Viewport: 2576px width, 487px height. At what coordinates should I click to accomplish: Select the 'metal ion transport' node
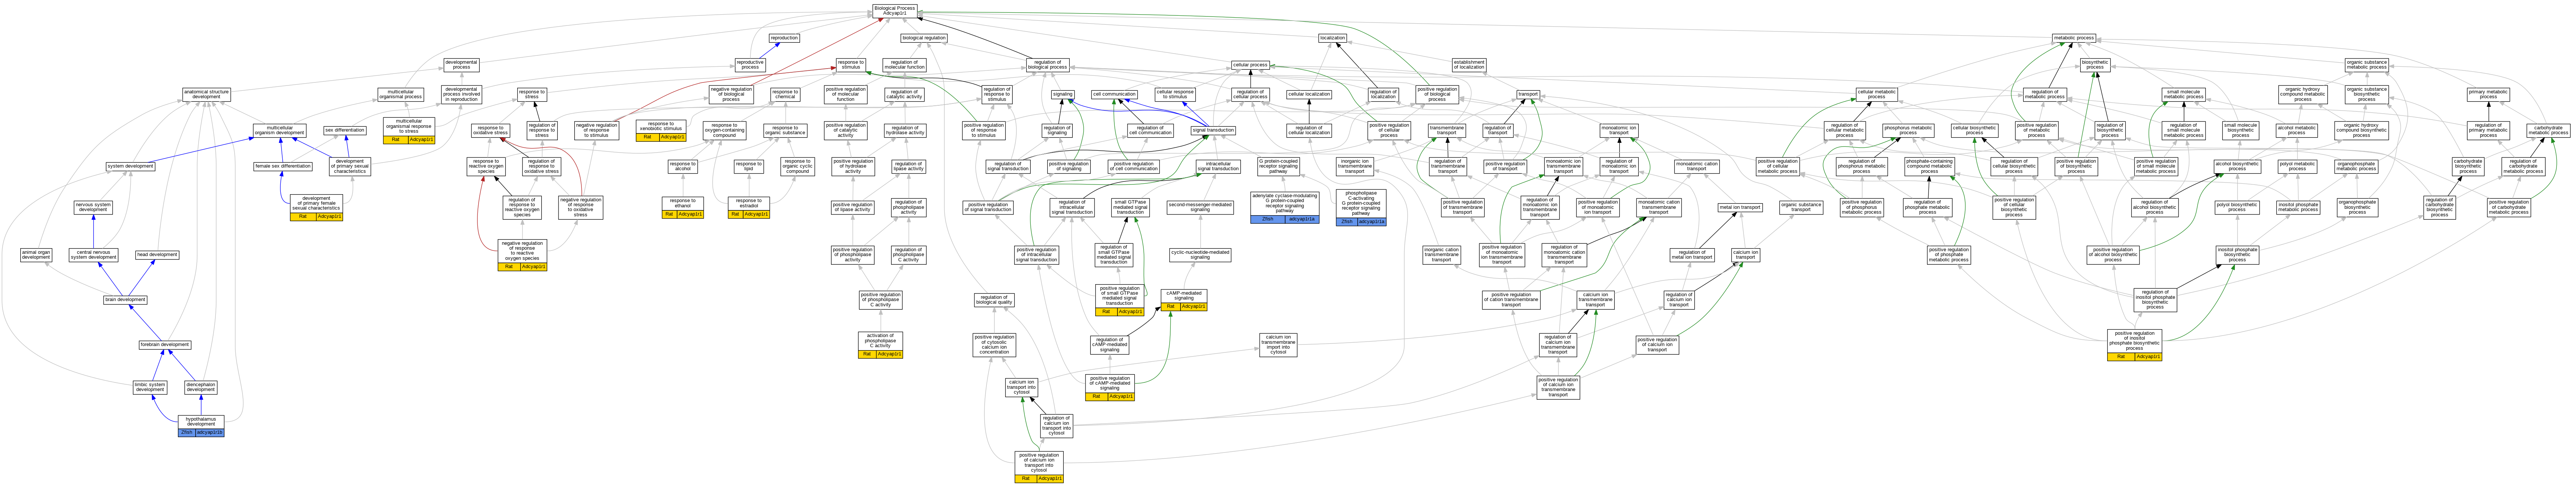[x=1740, y=208]
